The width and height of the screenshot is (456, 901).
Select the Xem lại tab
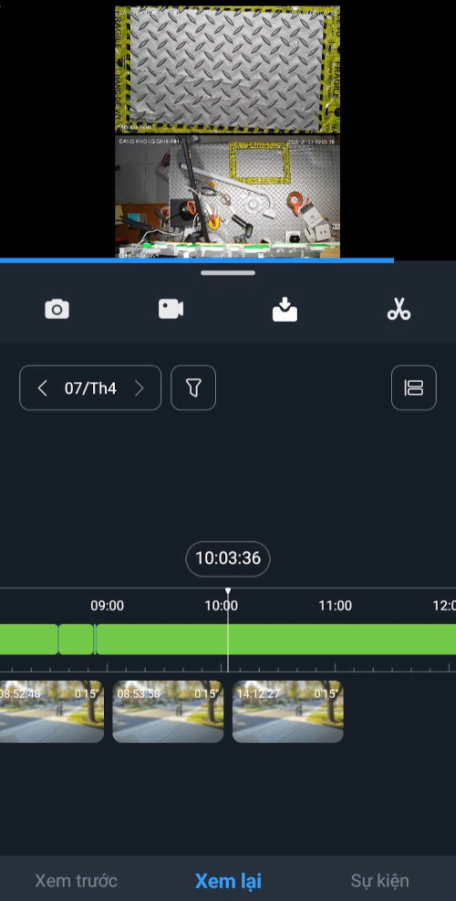(228, 880)
